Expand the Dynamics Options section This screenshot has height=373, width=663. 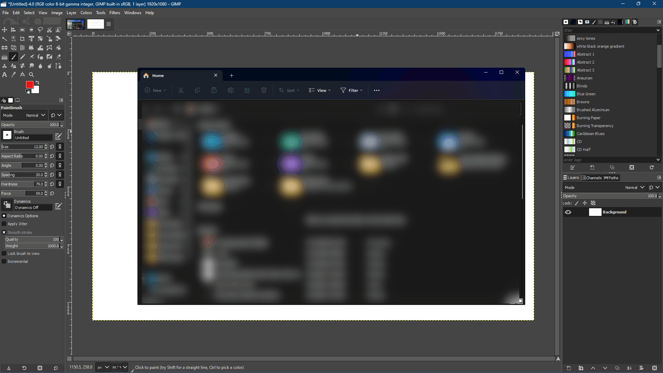pos(4,216)
